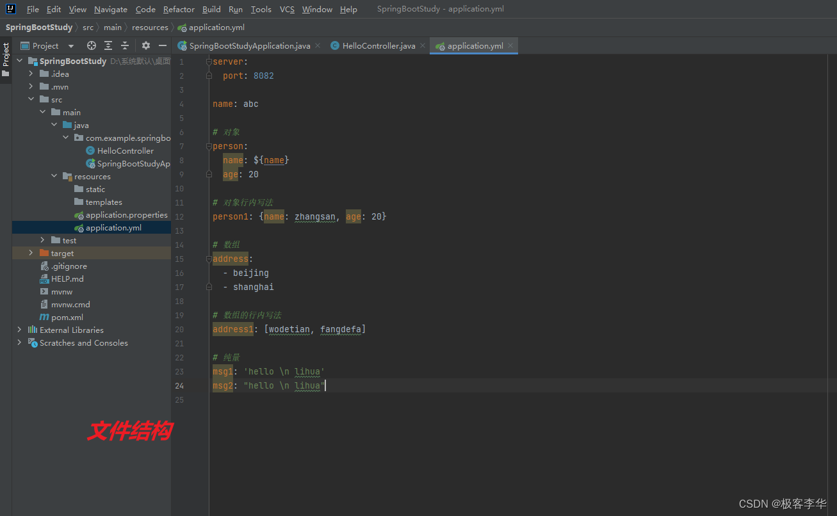
Task: Click the Maven pom.xml icon
Action: [44, 318]
